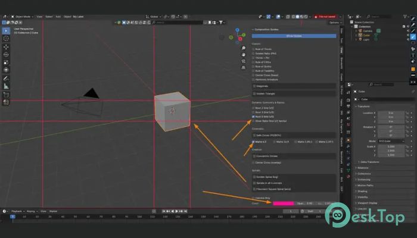Open the View menu in viewport header
The height and width of the screenshot is (238, 417).
click(x=39, y=17)
